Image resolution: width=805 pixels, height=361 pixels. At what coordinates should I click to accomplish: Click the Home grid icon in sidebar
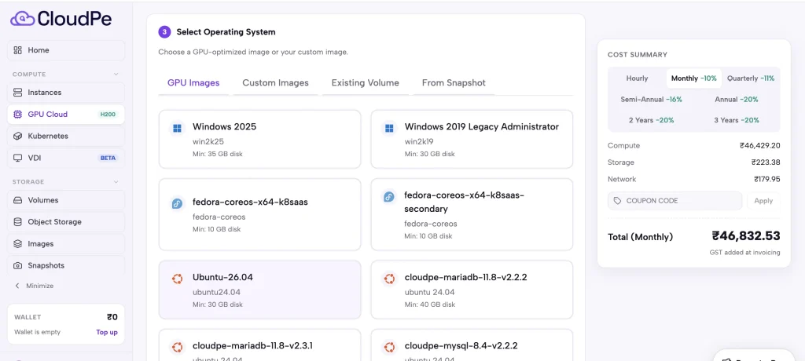[x=18, y=50]
